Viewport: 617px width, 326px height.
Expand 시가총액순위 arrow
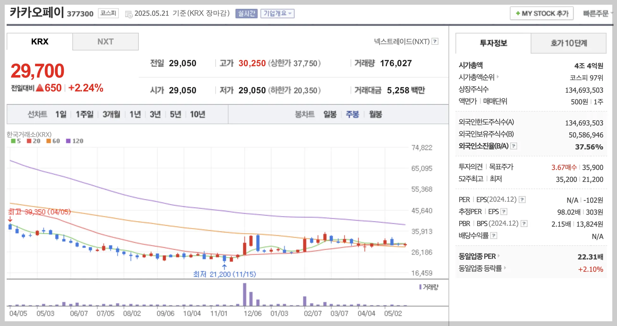coord(498,77)
